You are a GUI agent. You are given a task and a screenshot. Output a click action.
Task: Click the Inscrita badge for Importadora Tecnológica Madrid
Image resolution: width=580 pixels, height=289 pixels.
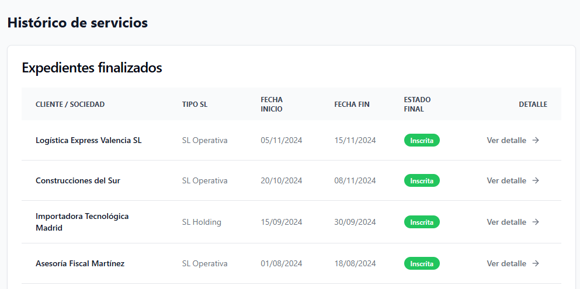click(422, 222)
